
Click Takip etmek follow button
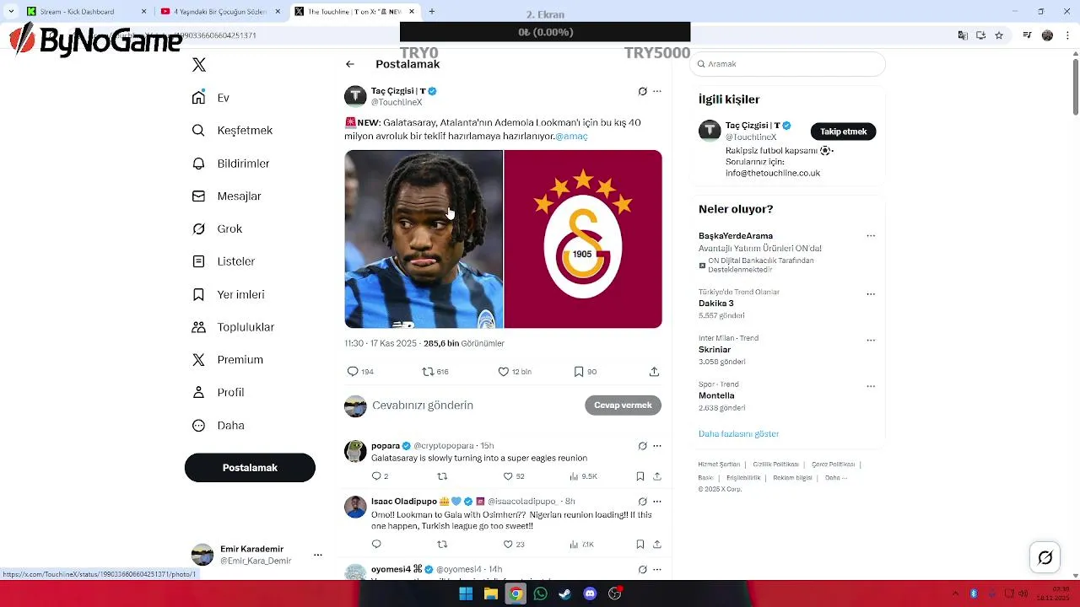844,132
